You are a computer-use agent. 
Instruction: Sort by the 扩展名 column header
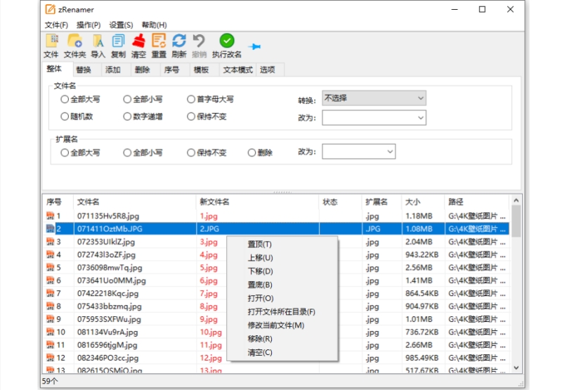381,202
